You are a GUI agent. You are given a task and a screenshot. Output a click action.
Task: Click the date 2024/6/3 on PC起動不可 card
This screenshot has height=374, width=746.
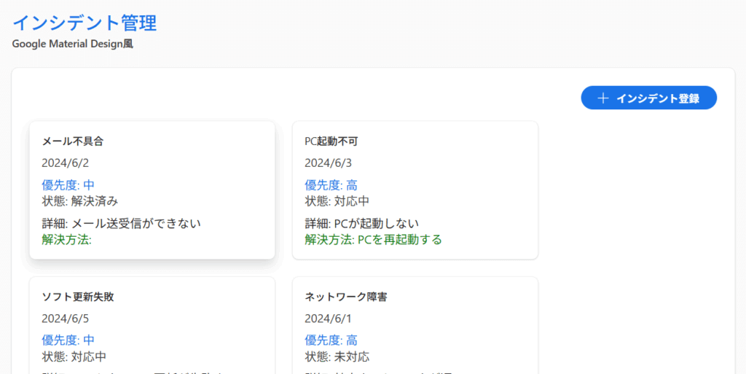[328, 163]
